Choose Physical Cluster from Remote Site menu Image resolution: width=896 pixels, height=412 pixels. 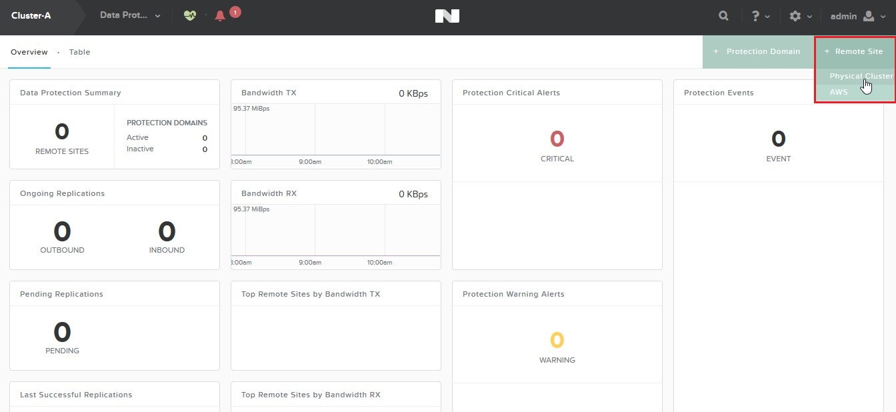coord(860,76)
